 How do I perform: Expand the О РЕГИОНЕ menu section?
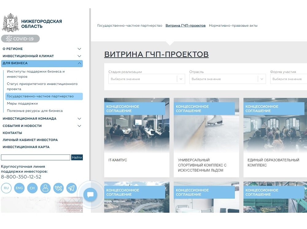point(42,49)
